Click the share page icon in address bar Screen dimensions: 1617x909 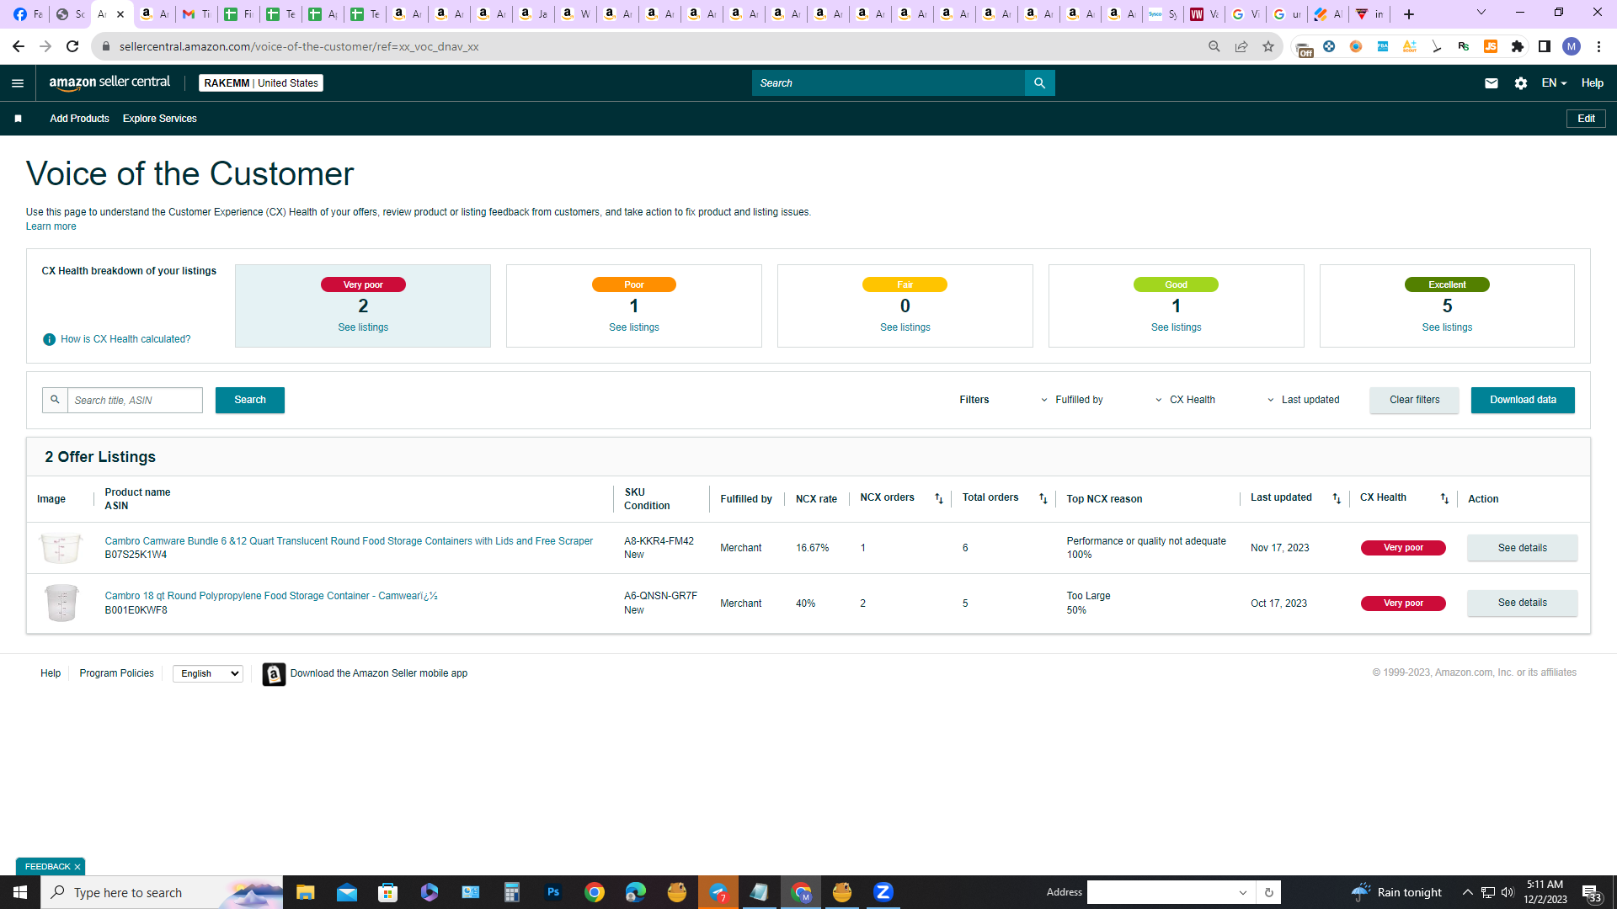coord(1241,46)
